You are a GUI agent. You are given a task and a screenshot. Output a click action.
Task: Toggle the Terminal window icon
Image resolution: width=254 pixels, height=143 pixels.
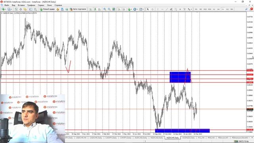tap(31, 9)
